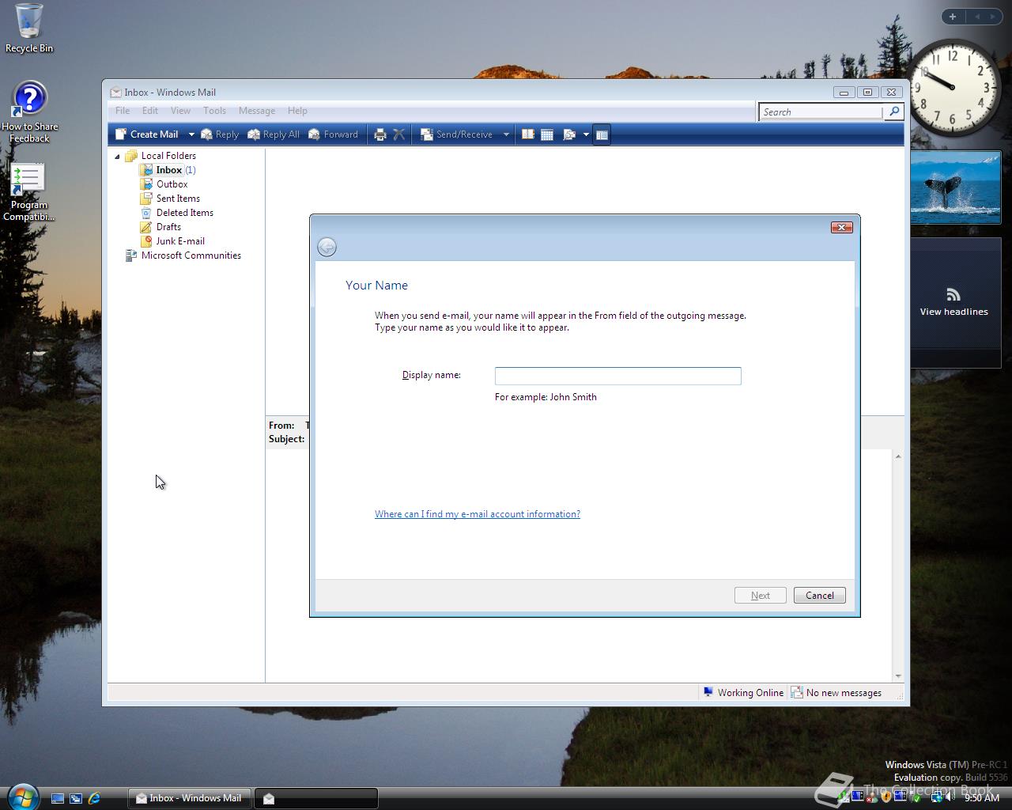Open the Create Mail stationery dropdown arrow
The image size is (1012, 810).
tap(191, 134)
